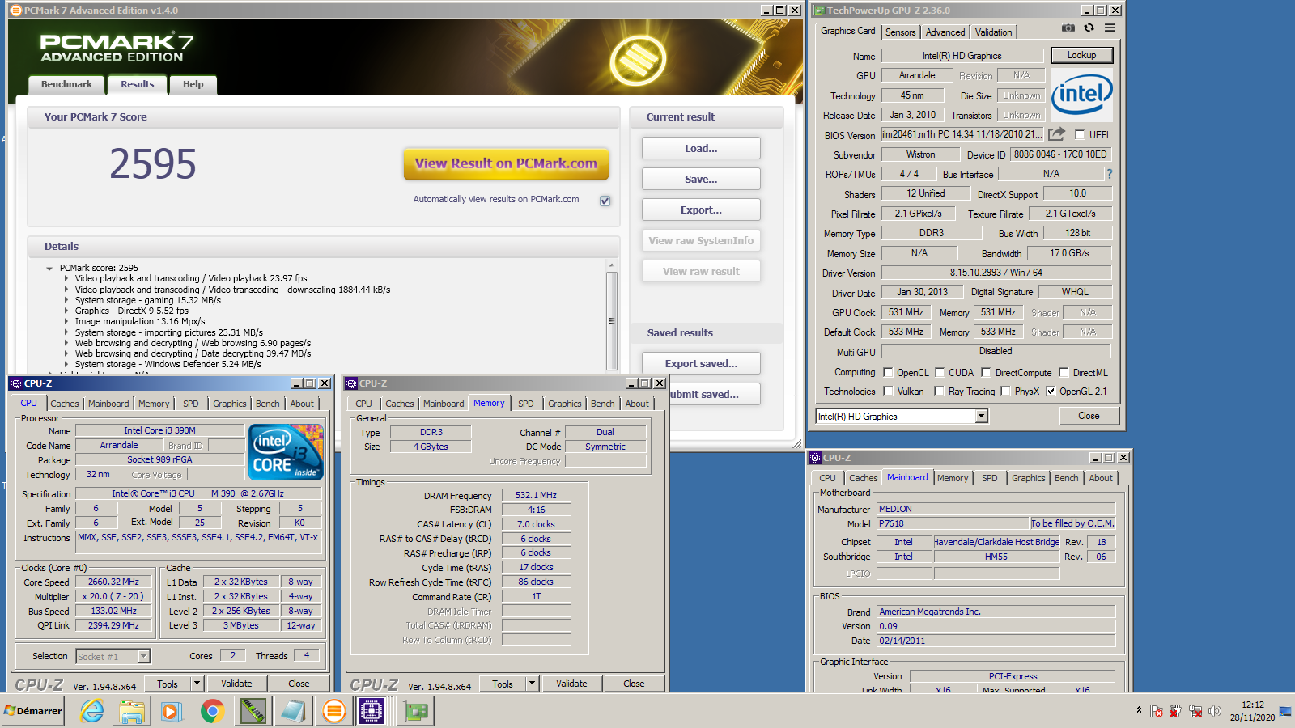Click the Démarrer start button

pos(33,711)
